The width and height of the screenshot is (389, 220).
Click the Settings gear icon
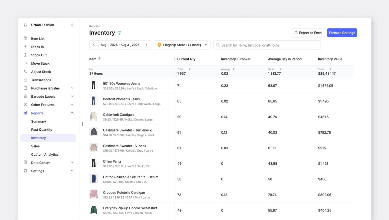click(25, 171)
